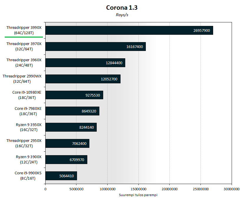
Task: Select the Threadripper 2990WX bar
Action: 83,79
